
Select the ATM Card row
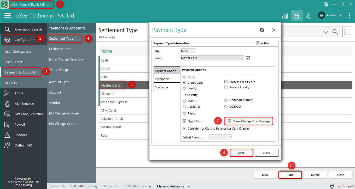(x=124, y=110)
